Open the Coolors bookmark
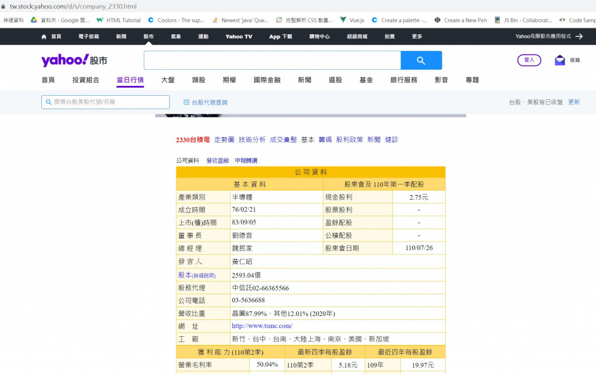 click(x=176, y=20)
